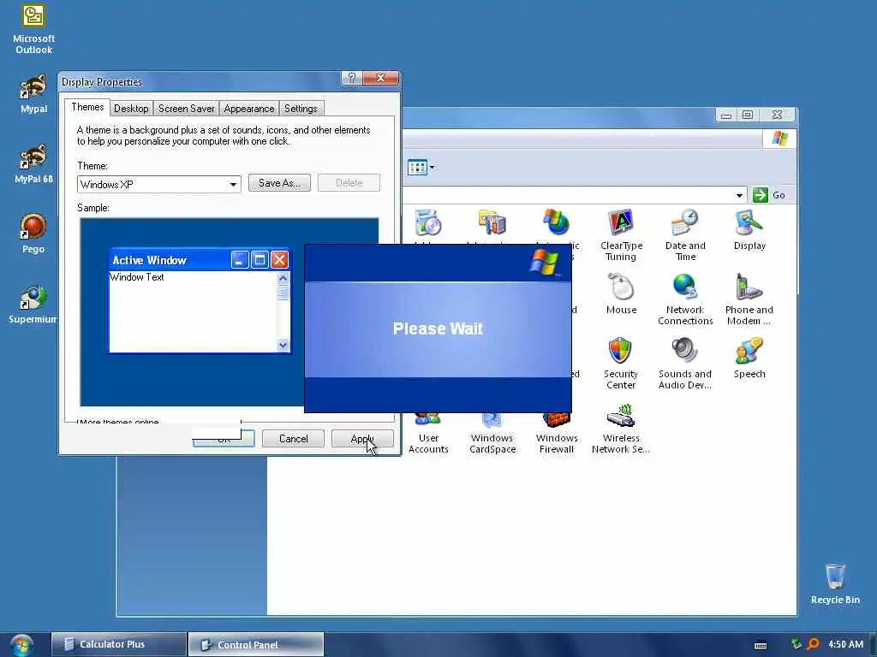Viewport: 877px width, 657px height.
Task: Click the Views toolbar icon in Control Panel
Action: click(417, 167)
